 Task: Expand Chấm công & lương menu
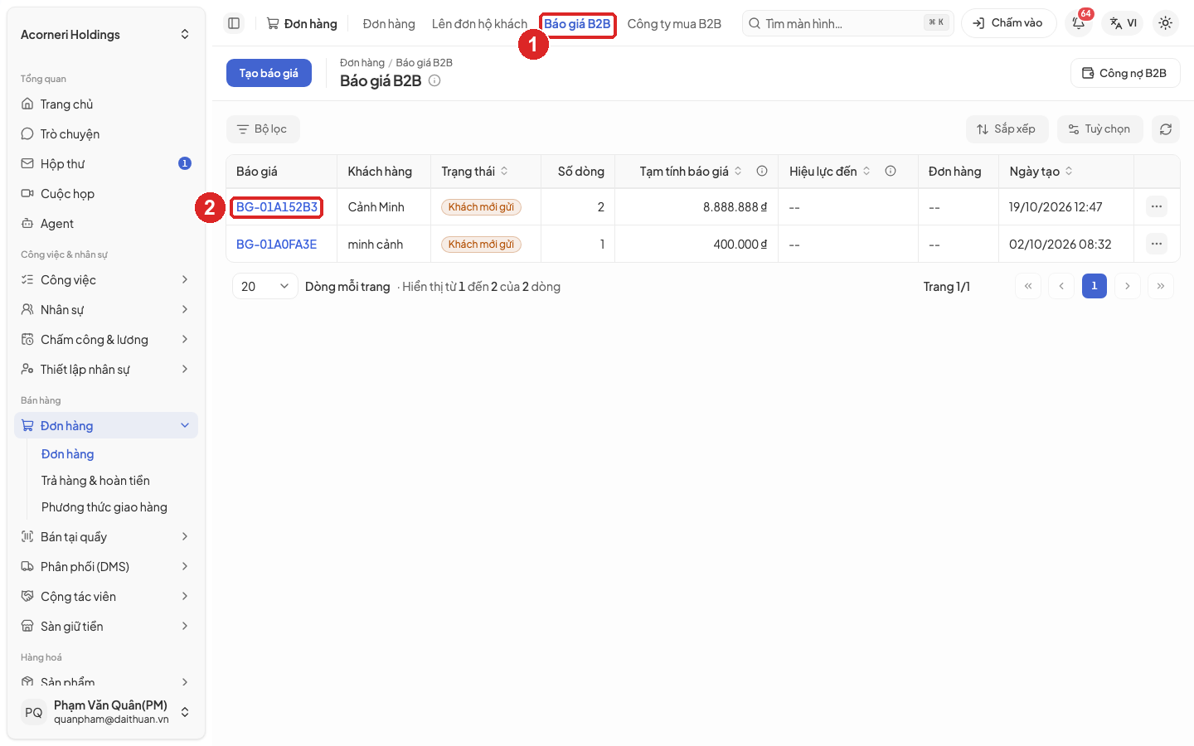pos(106,340)
